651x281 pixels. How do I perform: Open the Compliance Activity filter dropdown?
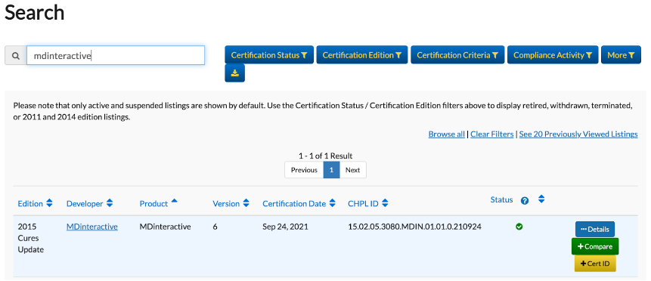pos(553,55)
